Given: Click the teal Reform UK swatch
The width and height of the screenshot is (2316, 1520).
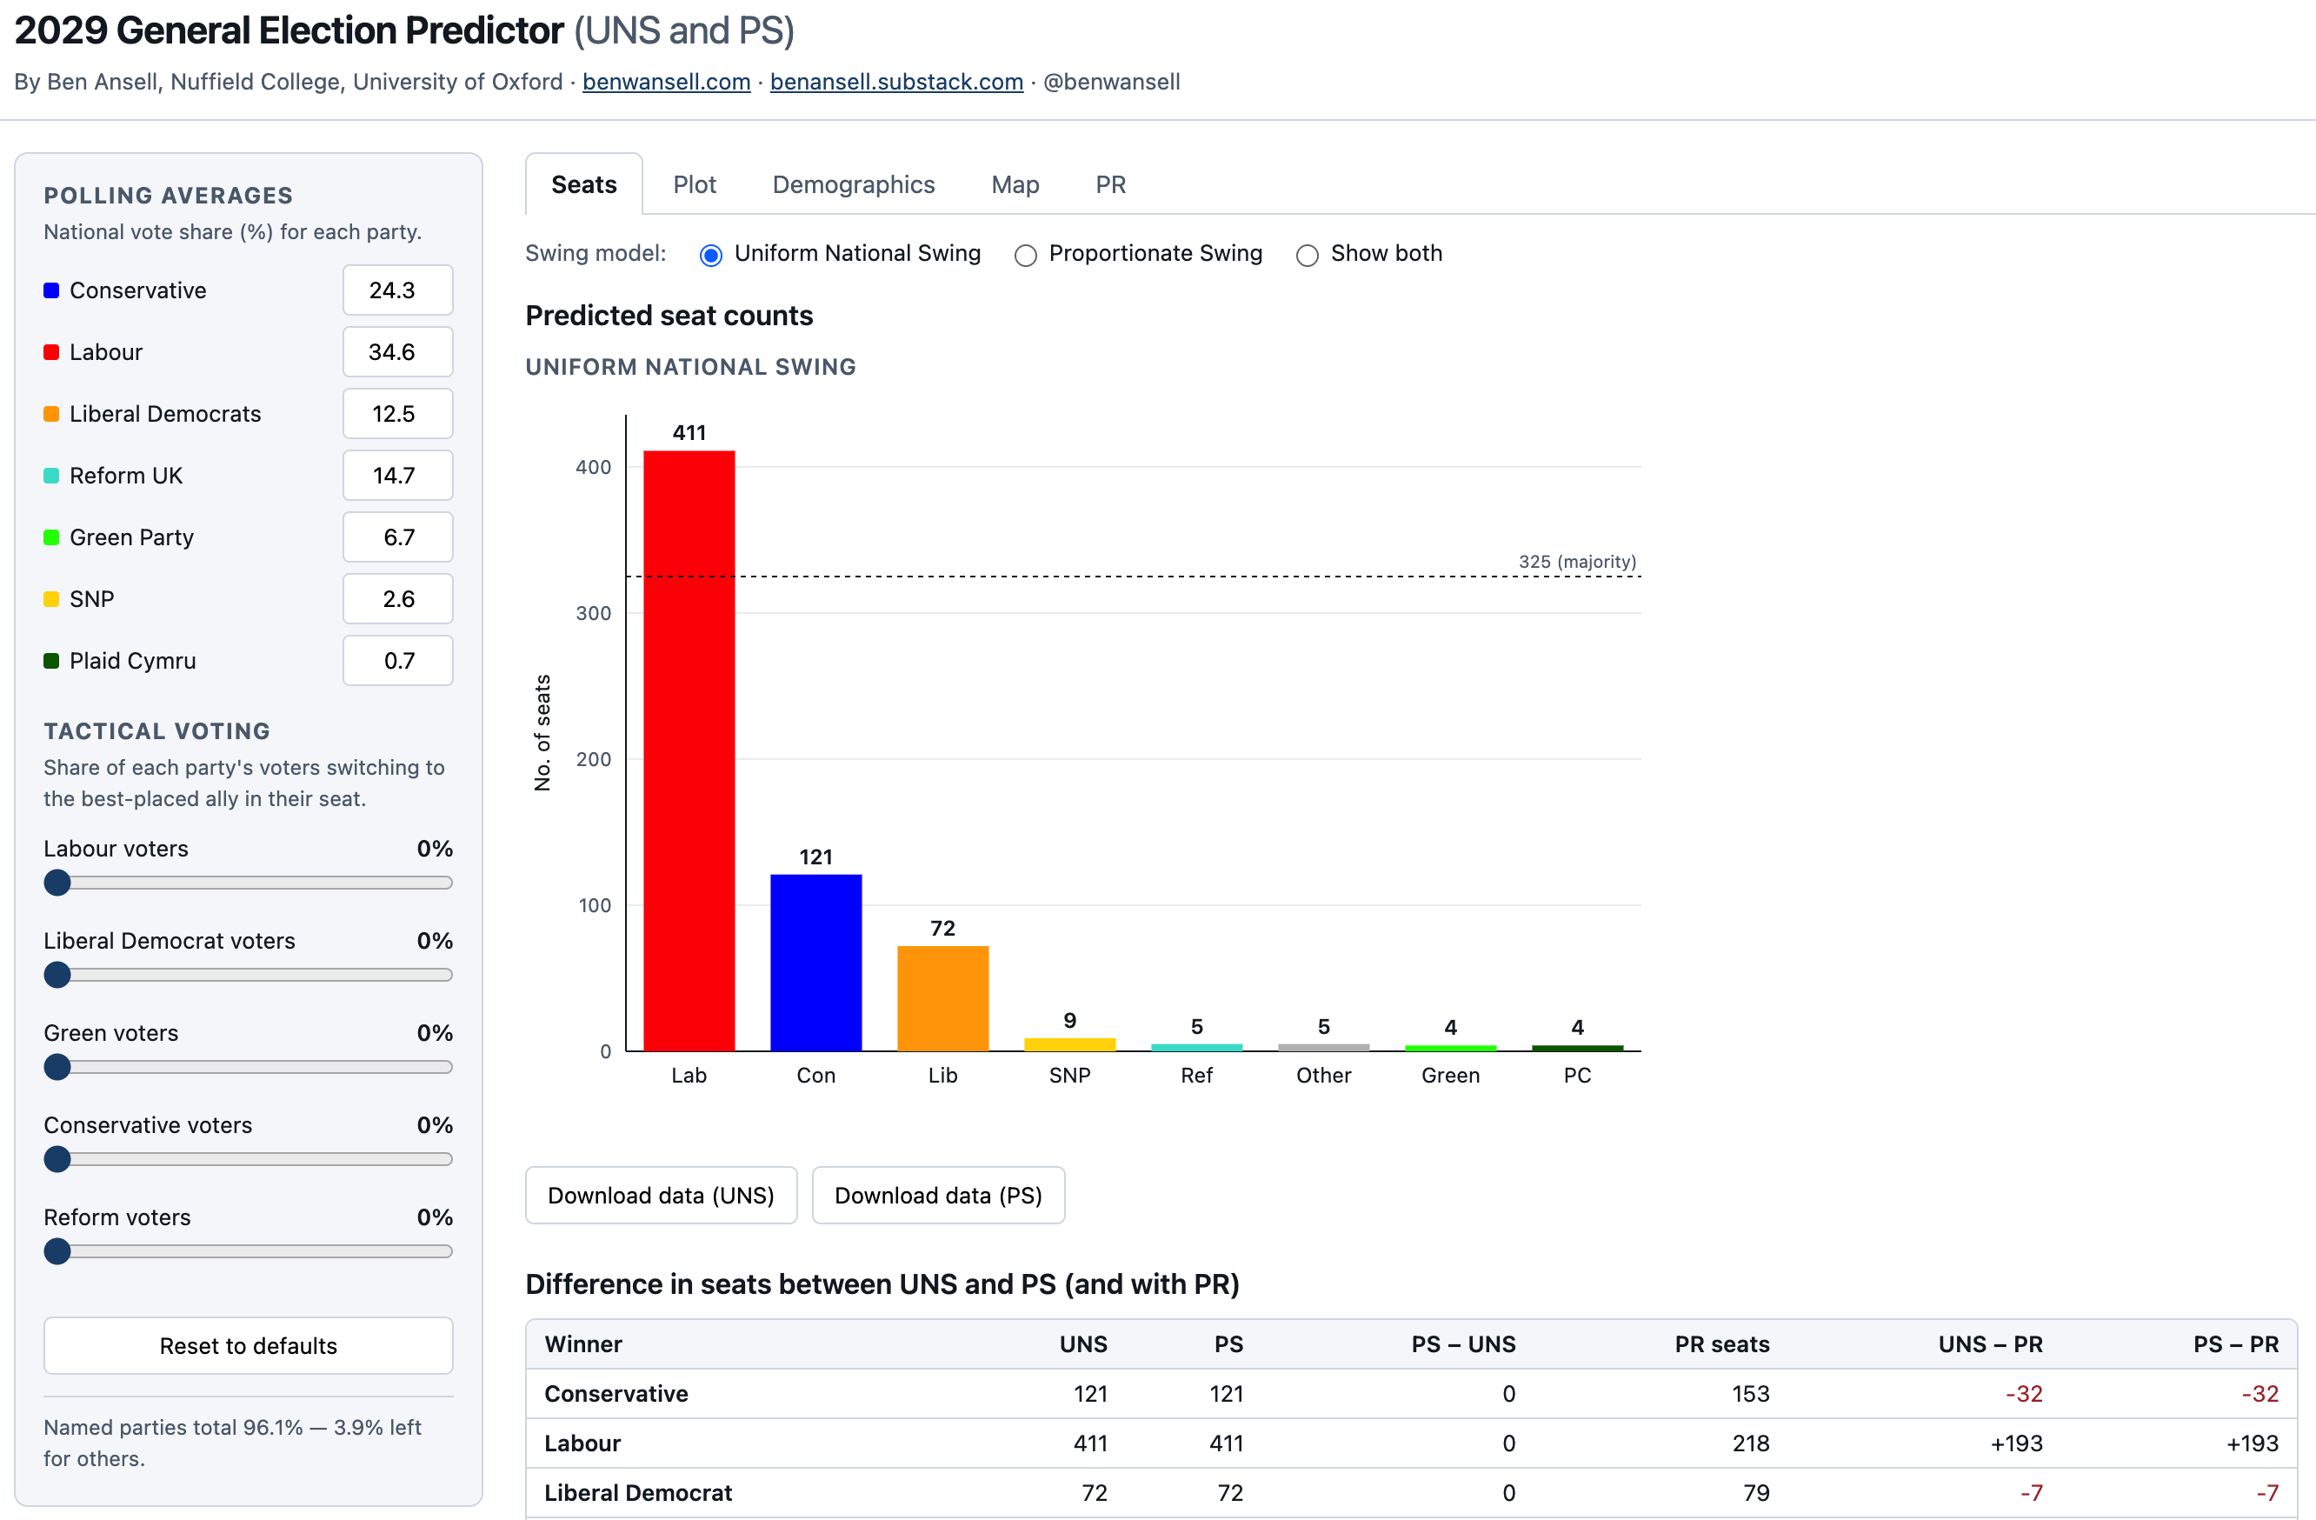Looking at the screenshot, I should pyautogui.click(x=51, y=476).
